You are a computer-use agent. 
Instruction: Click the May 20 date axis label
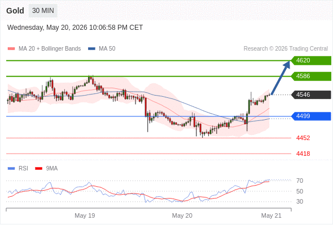pyautogui.click(x=182, y=215)
